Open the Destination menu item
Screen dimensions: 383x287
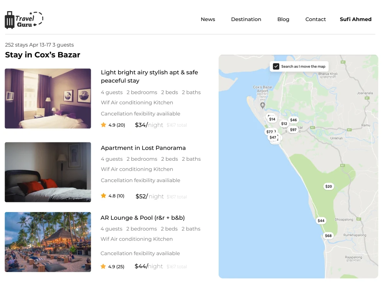pos(246,19)
